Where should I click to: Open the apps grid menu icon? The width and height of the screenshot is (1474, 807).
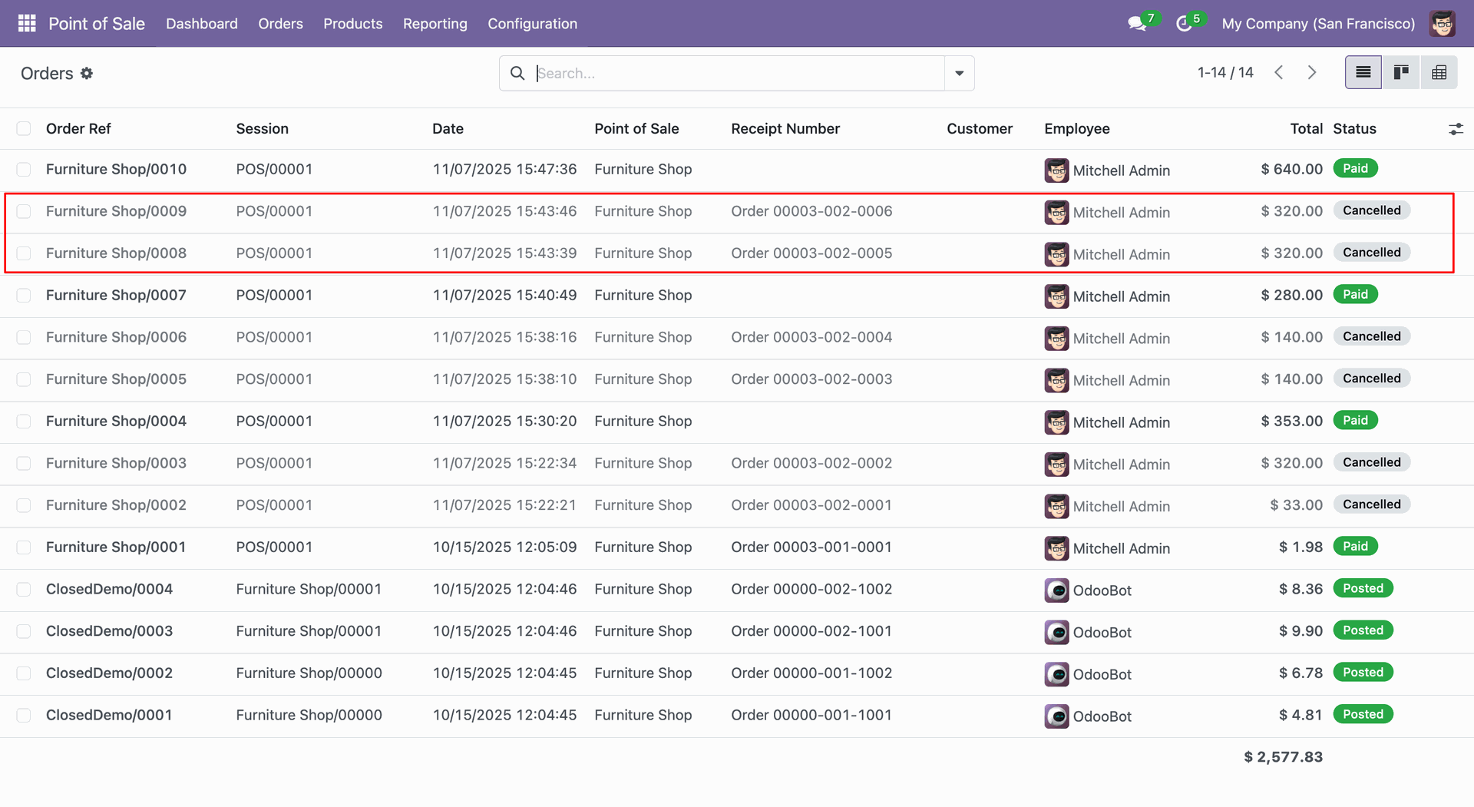coord(27,24)
